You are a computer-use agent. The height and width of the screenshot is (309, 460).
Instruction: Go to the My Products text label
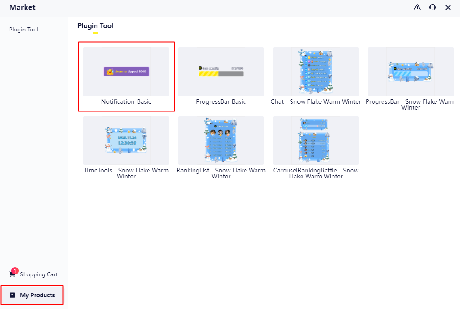point(37,295)
